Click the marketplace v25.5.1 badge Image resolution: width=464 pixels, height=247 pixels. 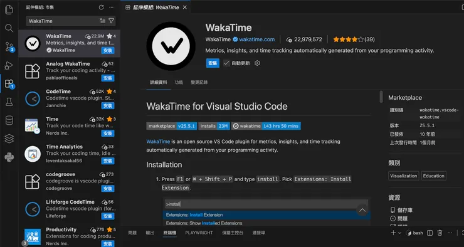[x=172, y=126]
